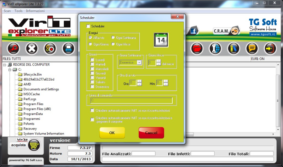Screen dimensions: 283x167
Task: Select the Ogni Settimana radio button
Action: pyautogui.click(x=113, y=38)
